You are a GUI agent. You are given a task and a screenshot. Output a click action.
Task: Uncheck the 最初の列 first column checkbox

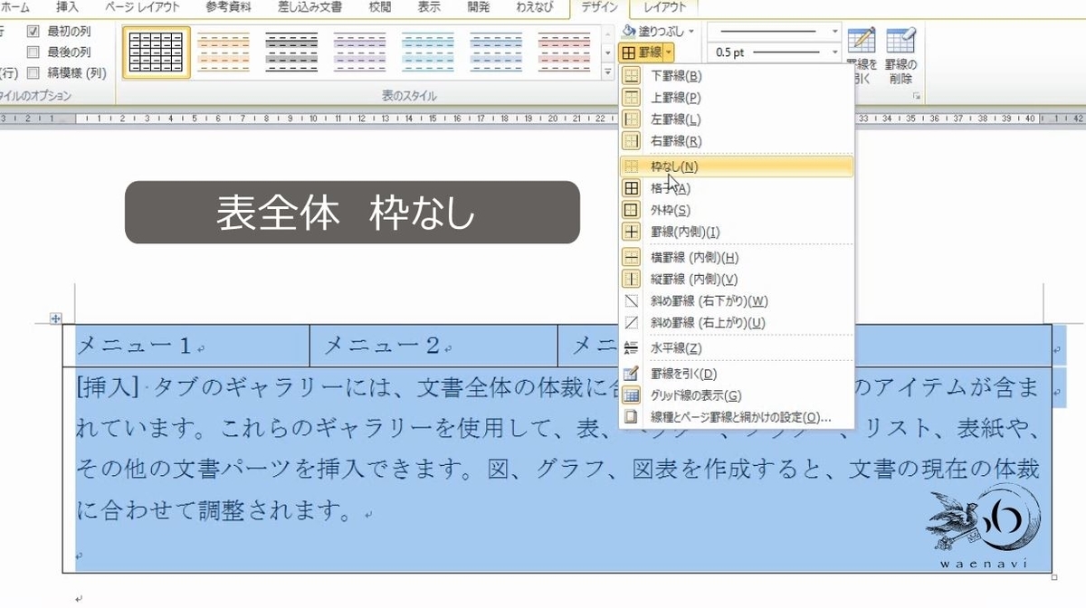(x=33, y=32)
